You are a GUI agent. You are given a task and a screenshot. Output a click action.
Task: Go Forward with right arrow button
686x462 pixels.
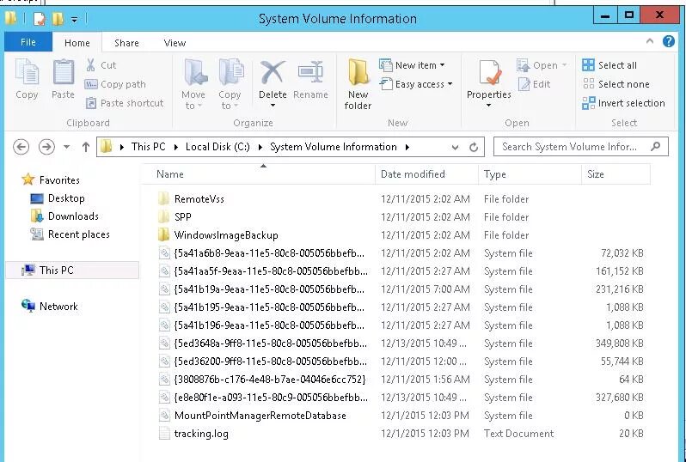[46, 147]
